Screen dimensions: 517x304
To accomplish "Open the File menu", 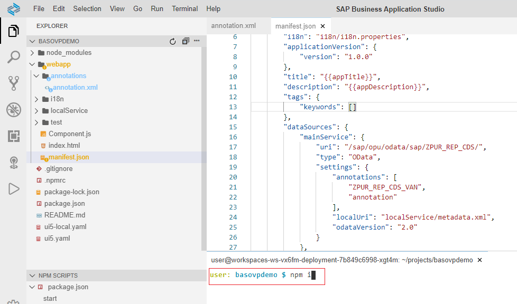I will click(39, 9).
